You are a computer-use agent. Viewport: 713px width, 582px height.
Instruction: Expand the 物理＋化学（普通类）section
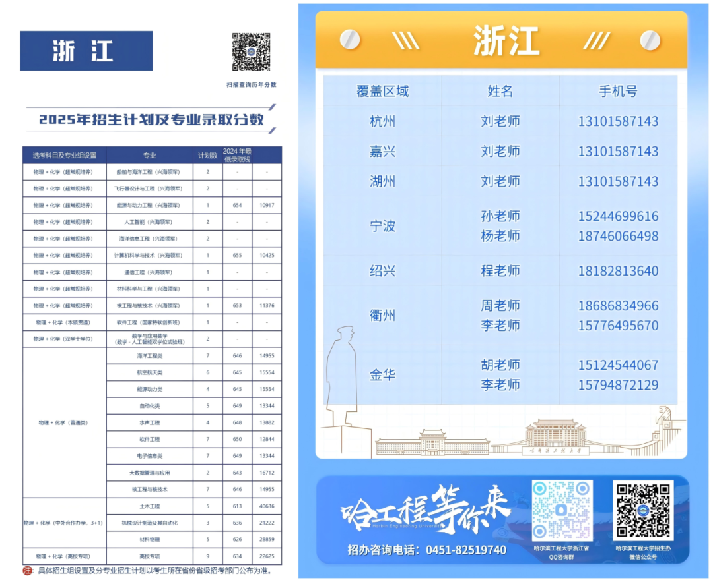coord(65,422)
